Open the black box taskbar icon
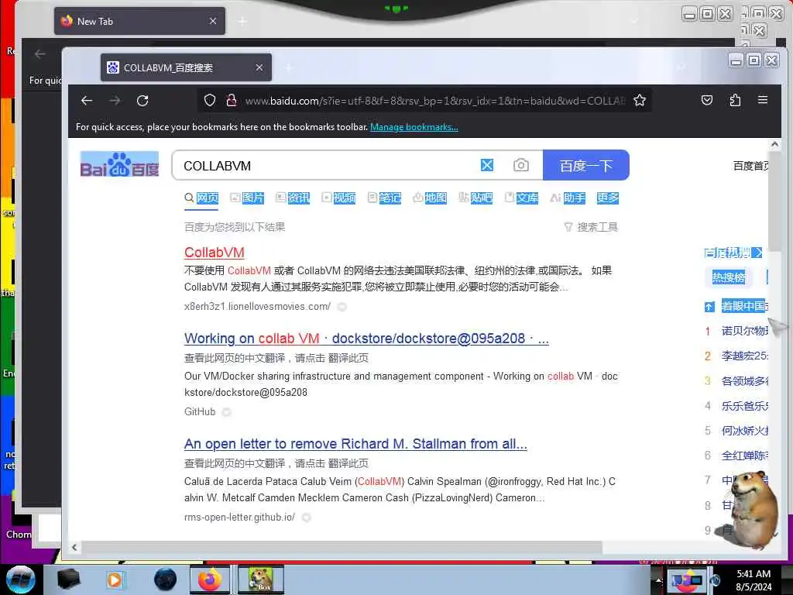 coord(69,580)
